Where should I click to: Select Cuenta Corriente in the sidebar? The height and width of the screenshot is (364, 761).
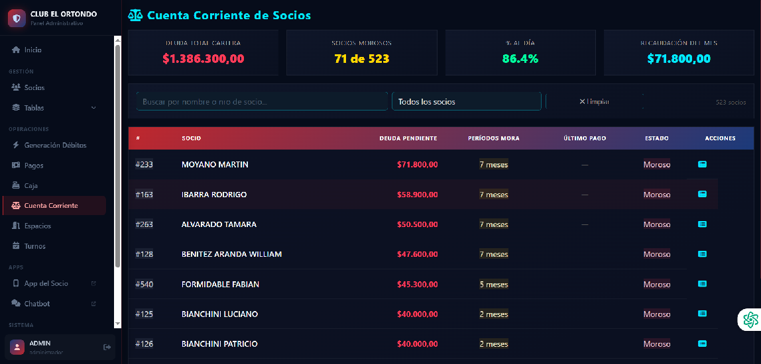click(x=54, y=206)
